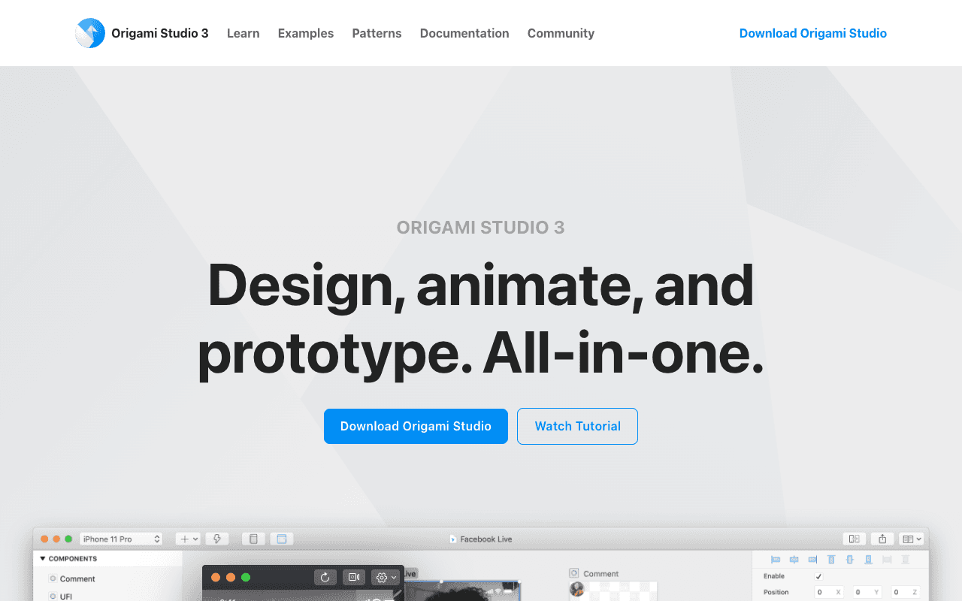Align horizontal centers in the inspector

(794, 560)
